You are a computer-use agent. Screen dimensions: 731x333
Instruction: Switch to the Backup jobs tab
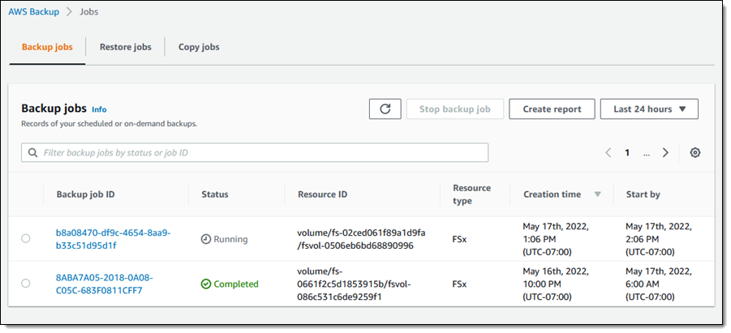click(x=47, y=47)
